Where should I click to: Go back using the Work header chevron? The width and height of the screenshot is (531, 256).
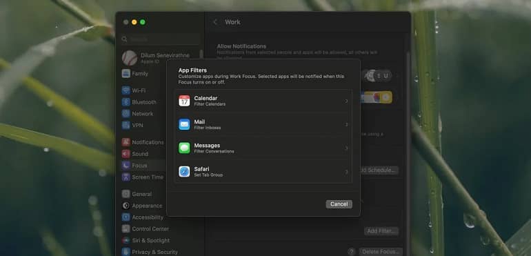215,22
